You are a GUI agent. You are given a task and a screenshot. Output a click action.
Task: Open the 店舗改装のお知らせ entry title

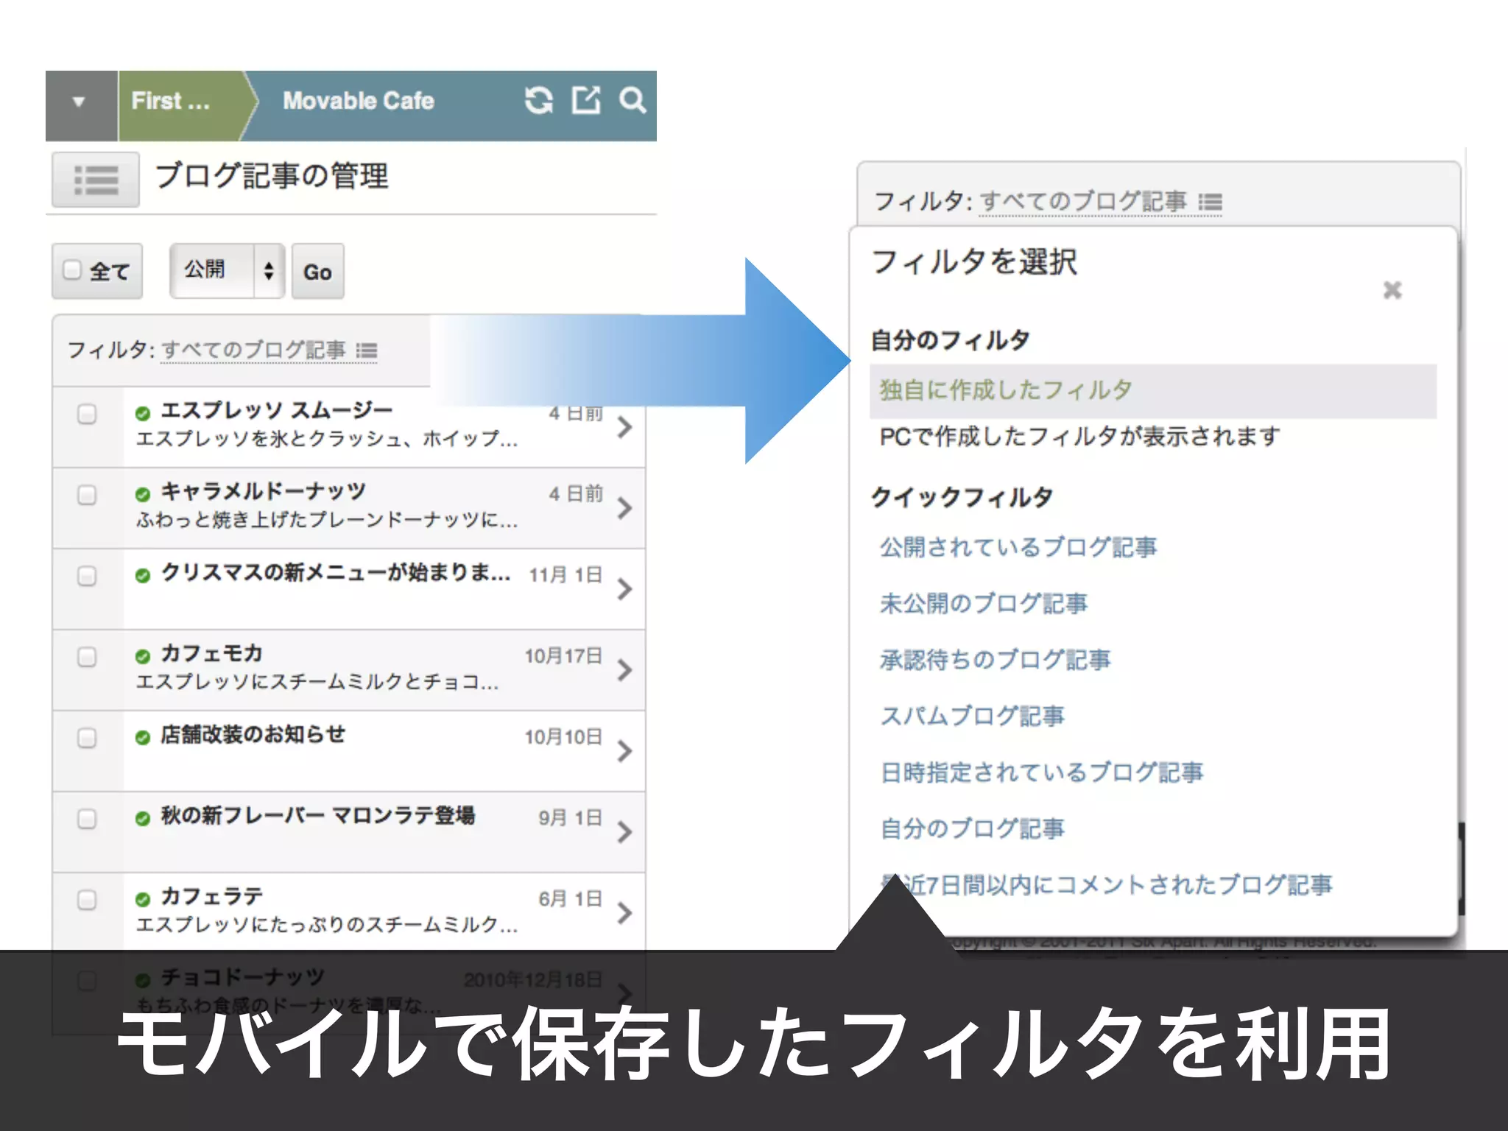(x=253, y=734)
